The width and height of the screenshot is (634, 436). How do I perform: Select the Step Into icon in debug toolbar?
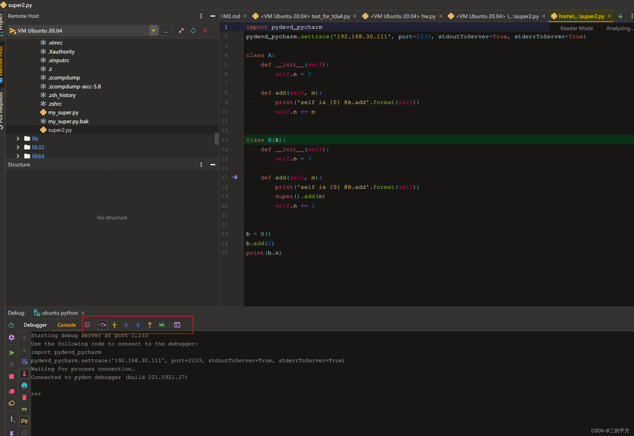click(115, 325)
